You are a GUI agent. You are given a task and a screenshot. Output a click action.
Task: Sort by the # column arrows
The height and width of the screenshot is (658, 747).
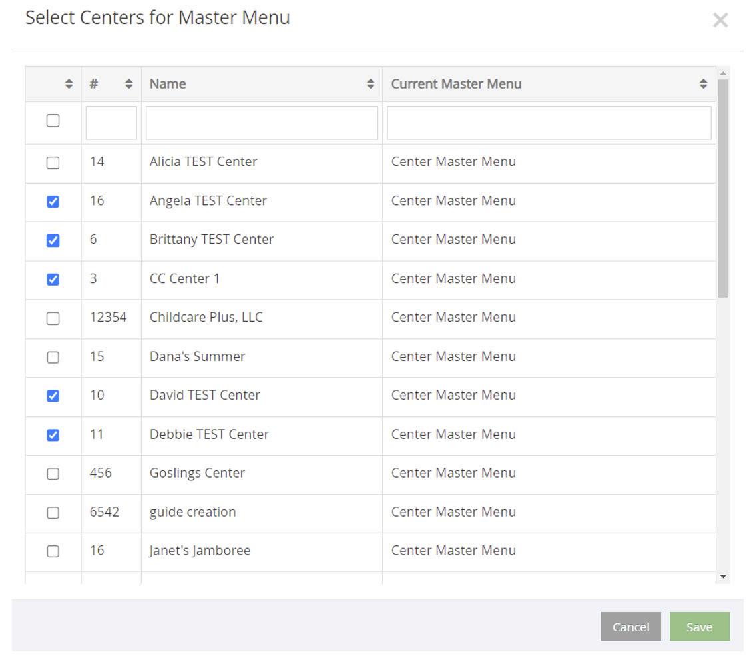pyautogui.click(x=129, y=84)
